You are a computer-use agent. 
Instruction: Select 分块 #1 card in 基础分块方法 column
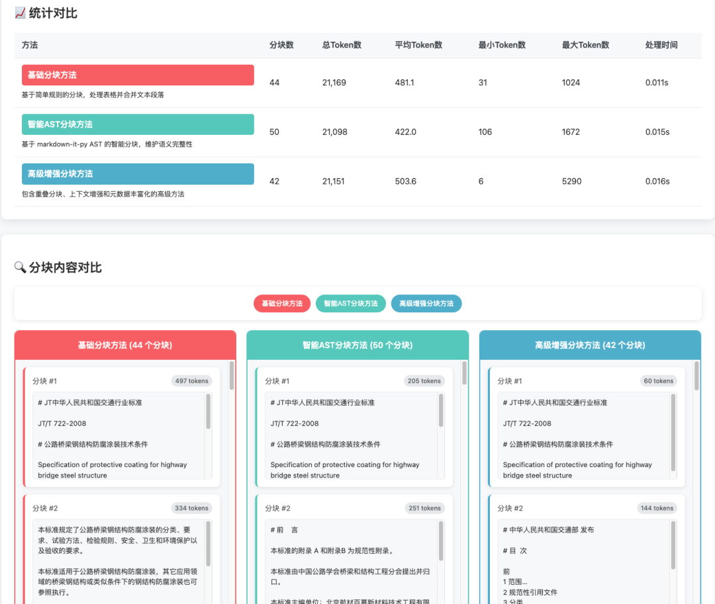point(122,427)
